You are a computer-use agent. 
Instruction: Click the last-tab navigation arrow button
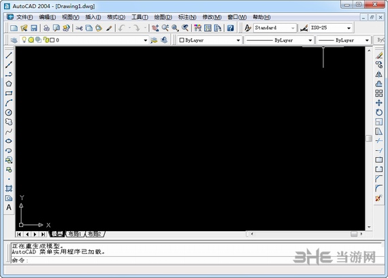point(43,234)
